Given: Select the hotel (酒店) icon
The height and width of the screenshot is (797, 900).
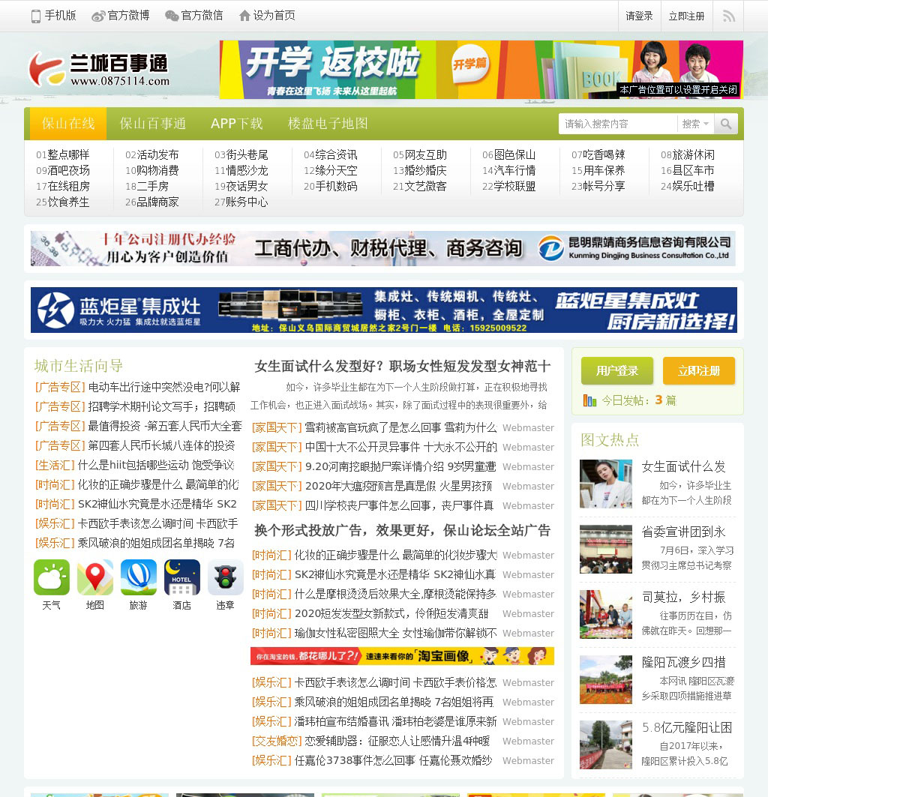Looking at the screenshot, I should pyautogui.click(x=182, y=577).
